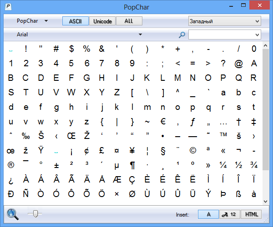Select the Ñ character

pyautogui.click(x=26, y=193)
